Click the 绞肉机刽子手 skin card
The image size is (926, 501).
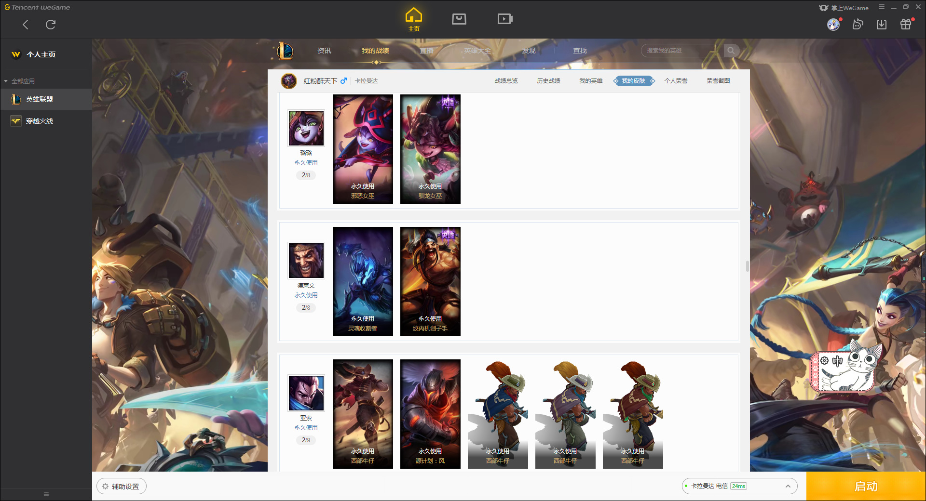pos(430,281)
